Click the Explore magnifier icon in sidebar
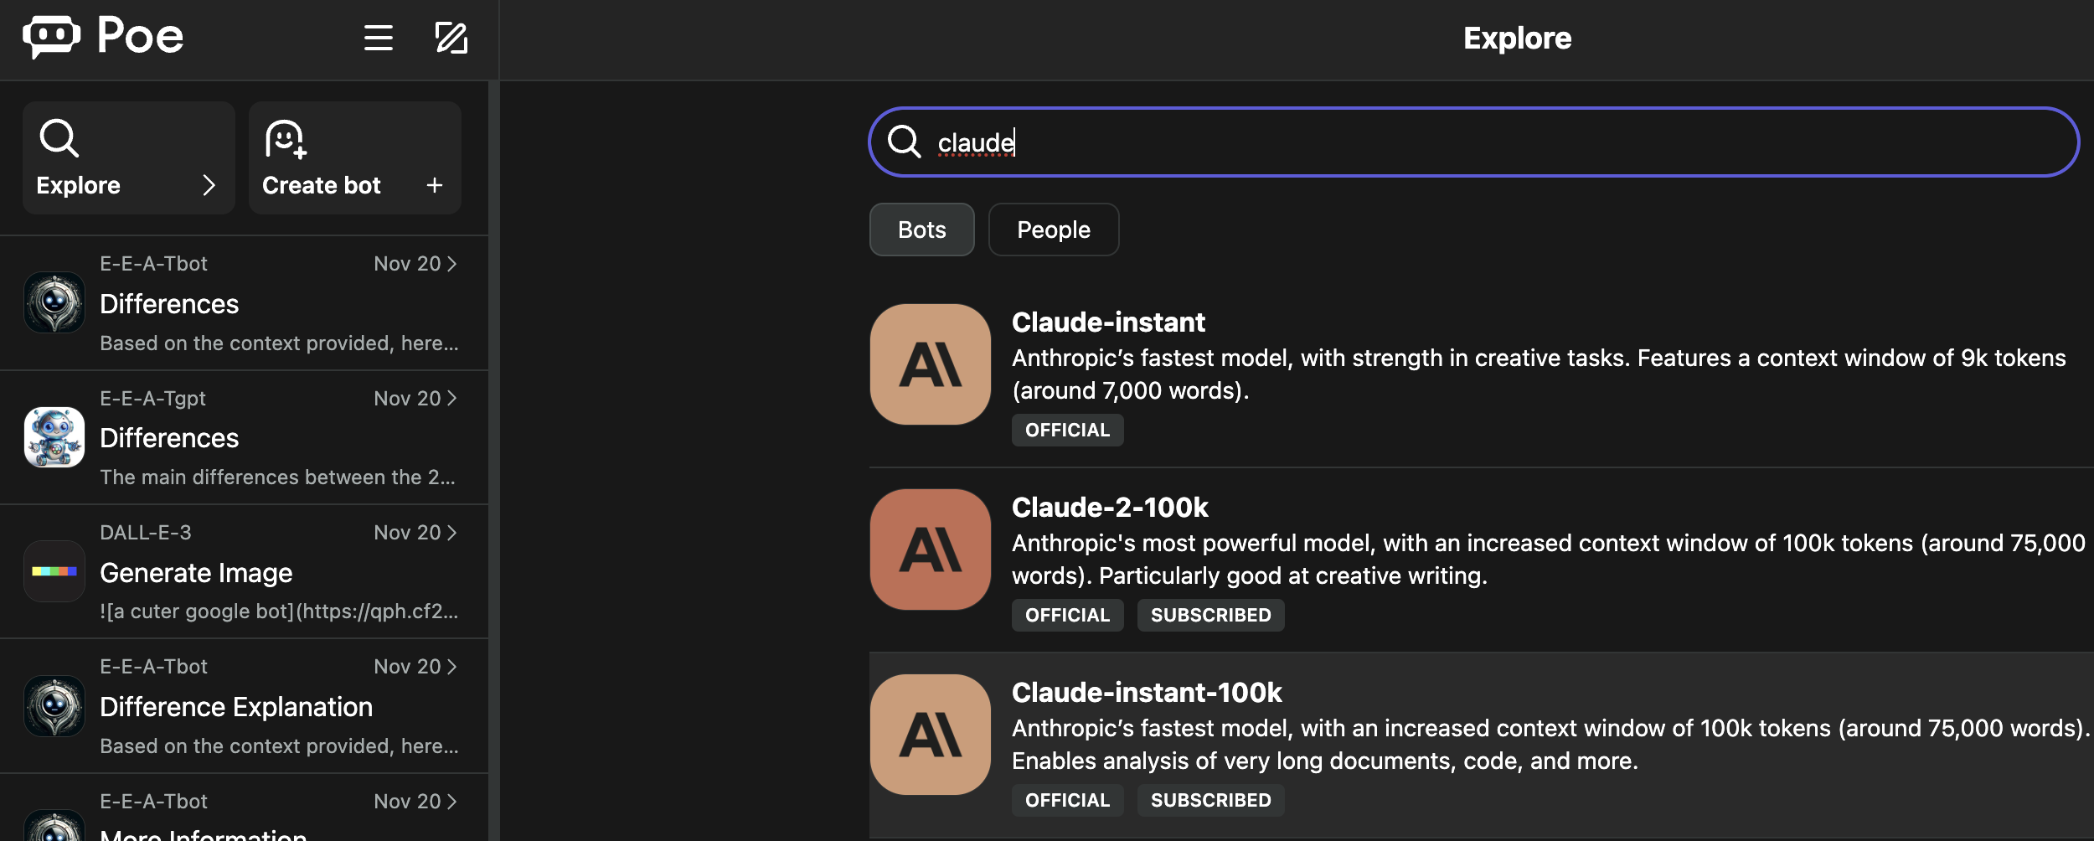The width and height of the screenshot is (2094, 841). 59,138
